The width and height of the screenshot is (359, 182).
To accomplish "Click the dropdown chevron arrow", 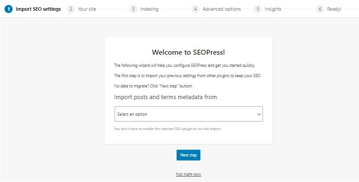I will tap(259, 114).
